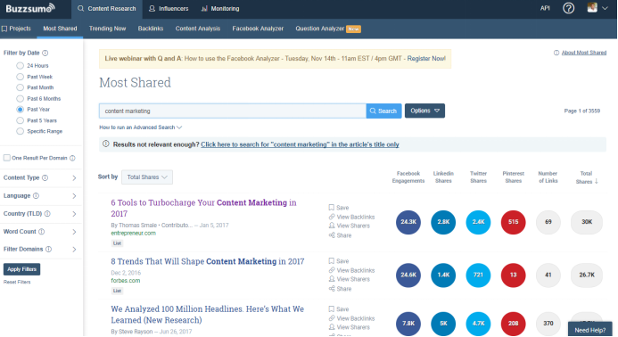Select the Past 6 Months date filter
This screenshot has height=337, width=618.
[x=21, y=99]
